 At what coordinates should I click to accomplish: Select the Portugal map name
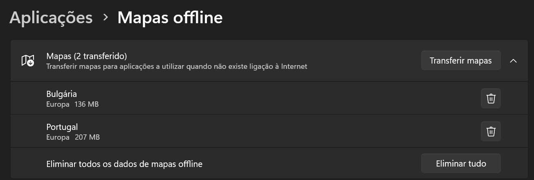click(x=62, y=127)
